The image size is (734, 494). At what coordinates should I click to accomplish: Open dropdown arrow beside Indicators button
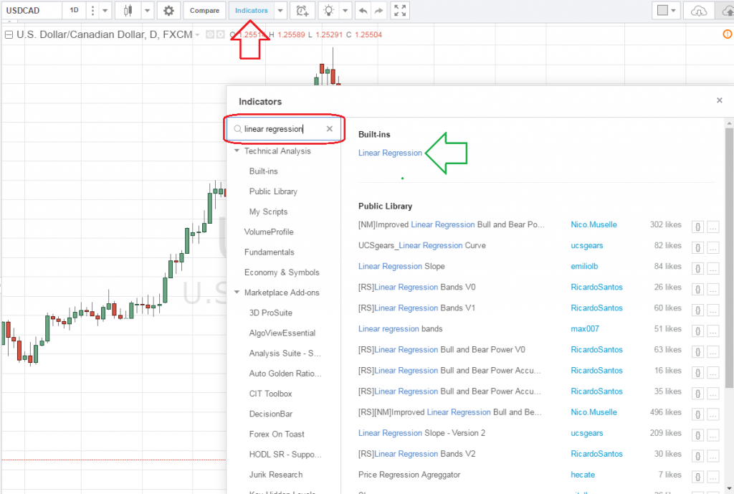point(280,10)
